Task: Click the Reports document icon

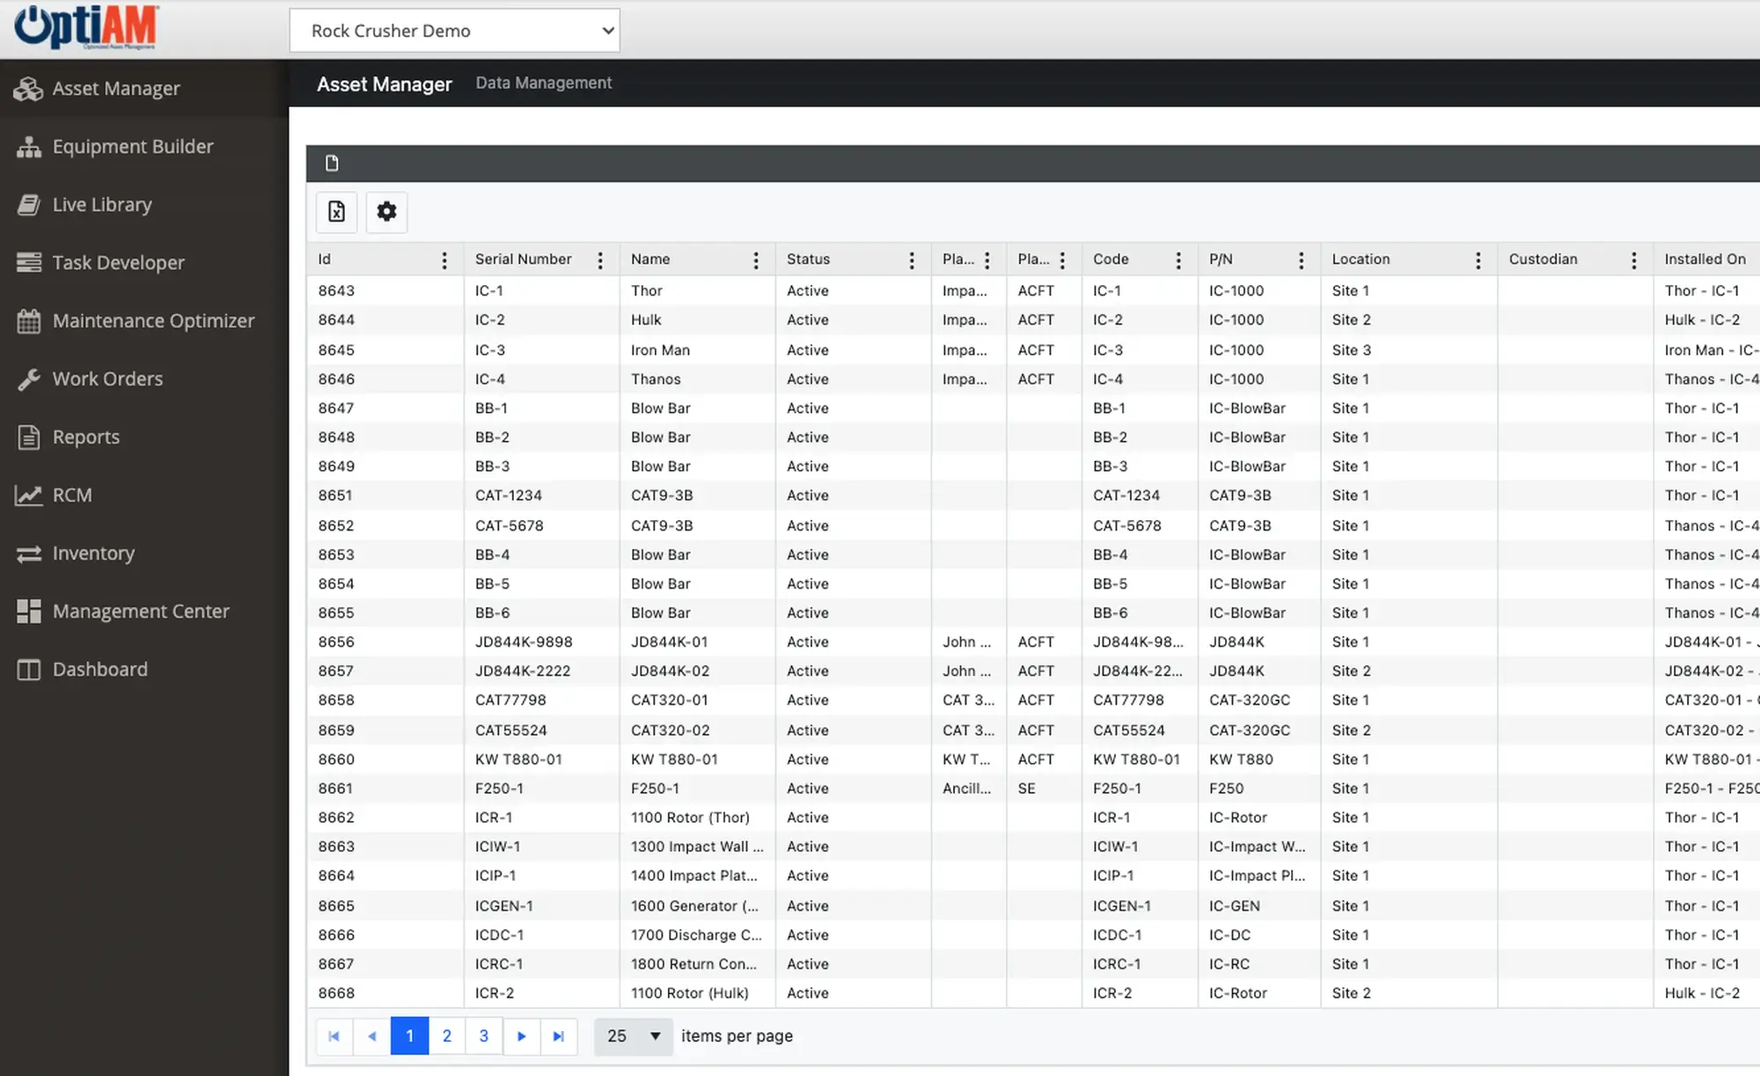Action: point(28,437)
